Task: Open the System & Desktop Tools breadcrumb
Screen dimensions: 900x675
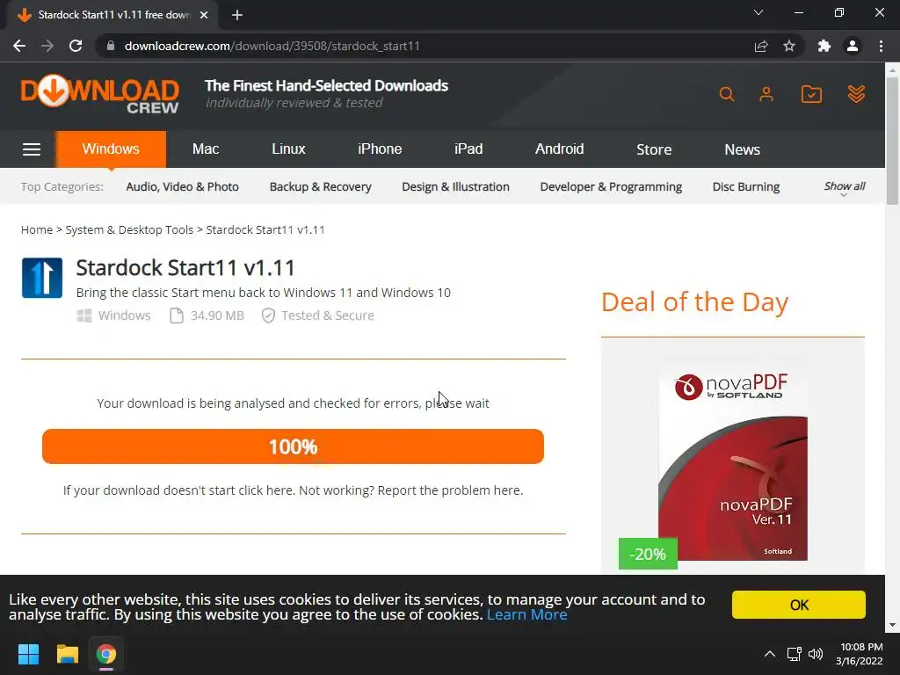Action: click(129, 229)
